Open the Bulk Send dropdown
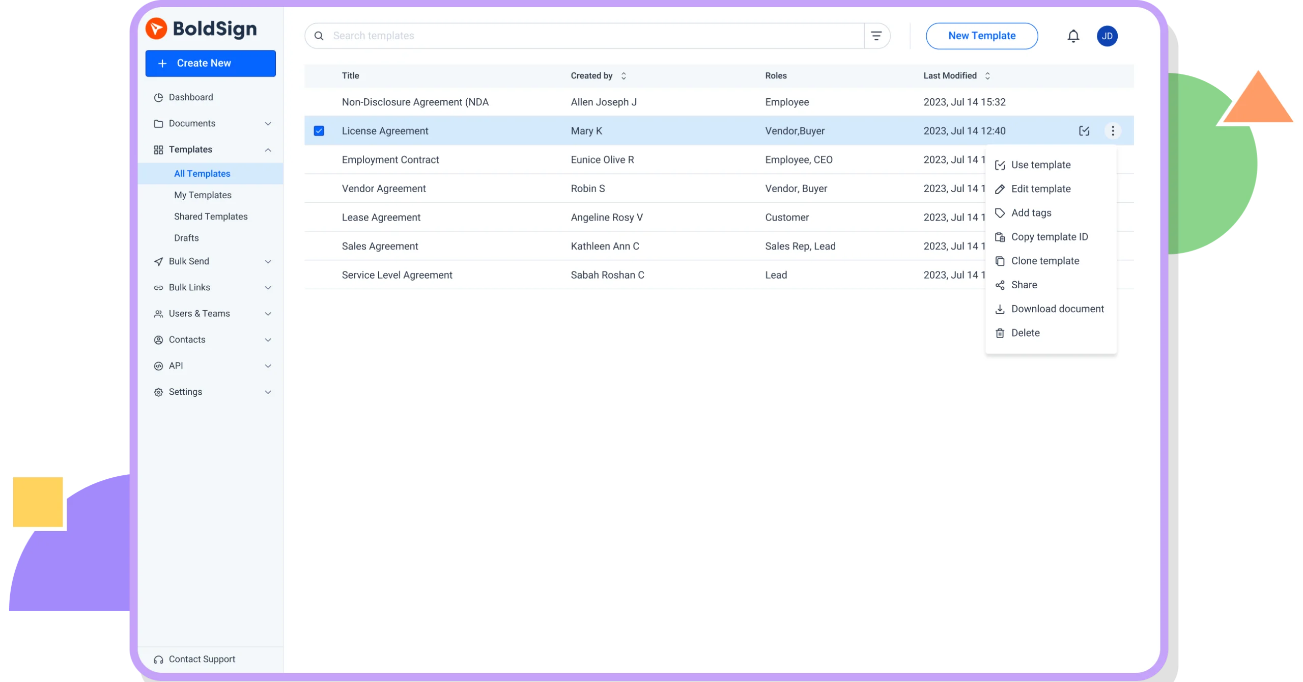 click(x=268, y=261)
